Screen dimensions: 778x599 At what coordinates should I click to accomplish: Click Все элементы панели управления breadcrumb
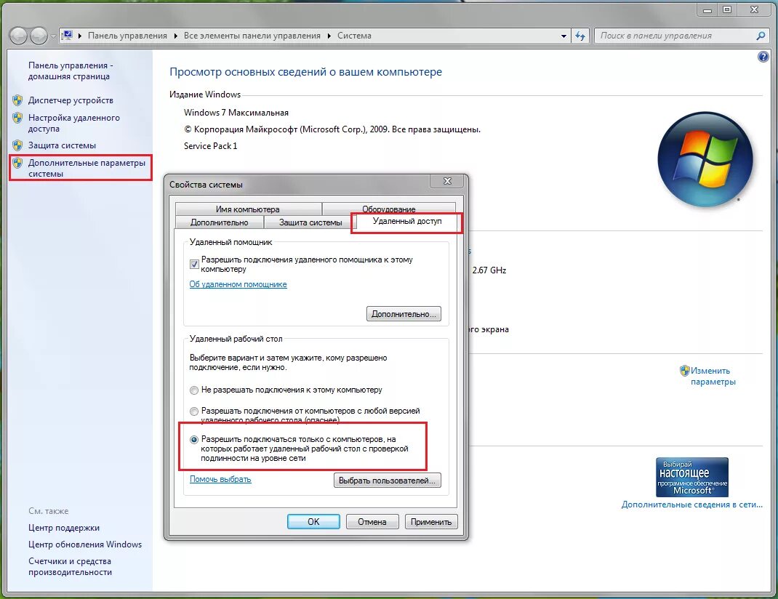[x=252, y=36]
